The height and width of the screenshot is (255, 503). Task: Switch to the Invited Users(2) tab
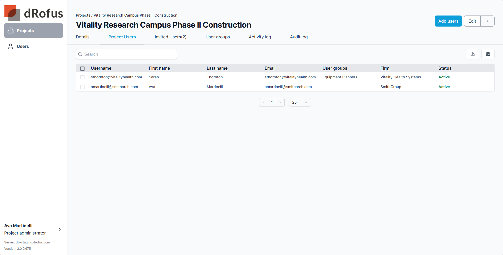click(170, 37)
